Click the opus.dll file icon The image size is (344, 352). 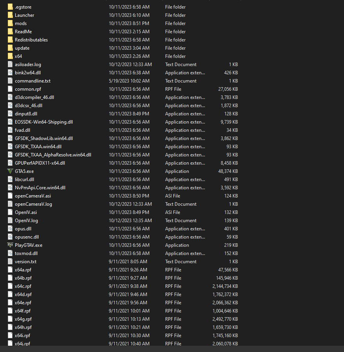click(10, 229)
